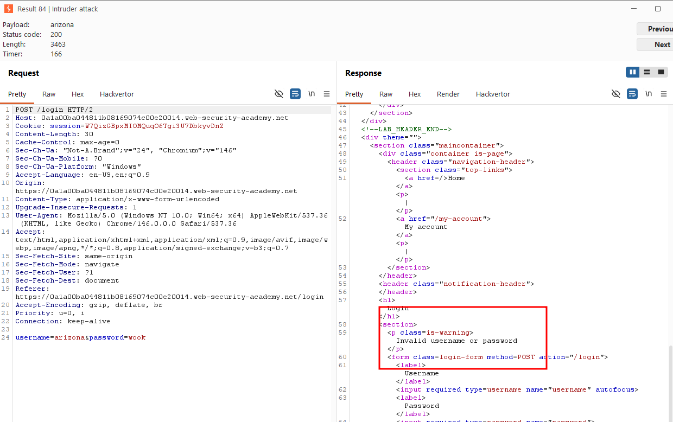The image size is (673, 422).
Task: Click the Burp Suite logo icon
Action: pos(8,9)
